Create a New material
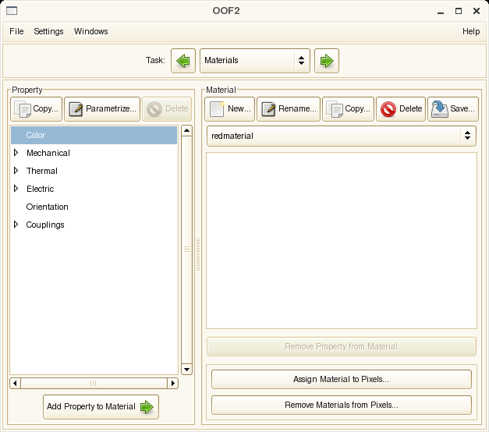 coord(230,109)
